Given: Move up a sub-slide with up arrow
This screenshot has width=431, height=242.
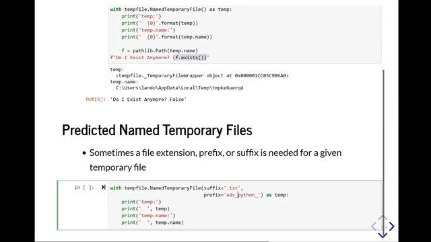Looking at the screenshot, I should pos(383,218).
